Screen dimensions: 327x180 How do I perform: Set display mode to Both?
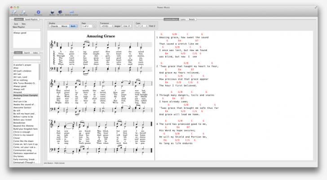73,26
